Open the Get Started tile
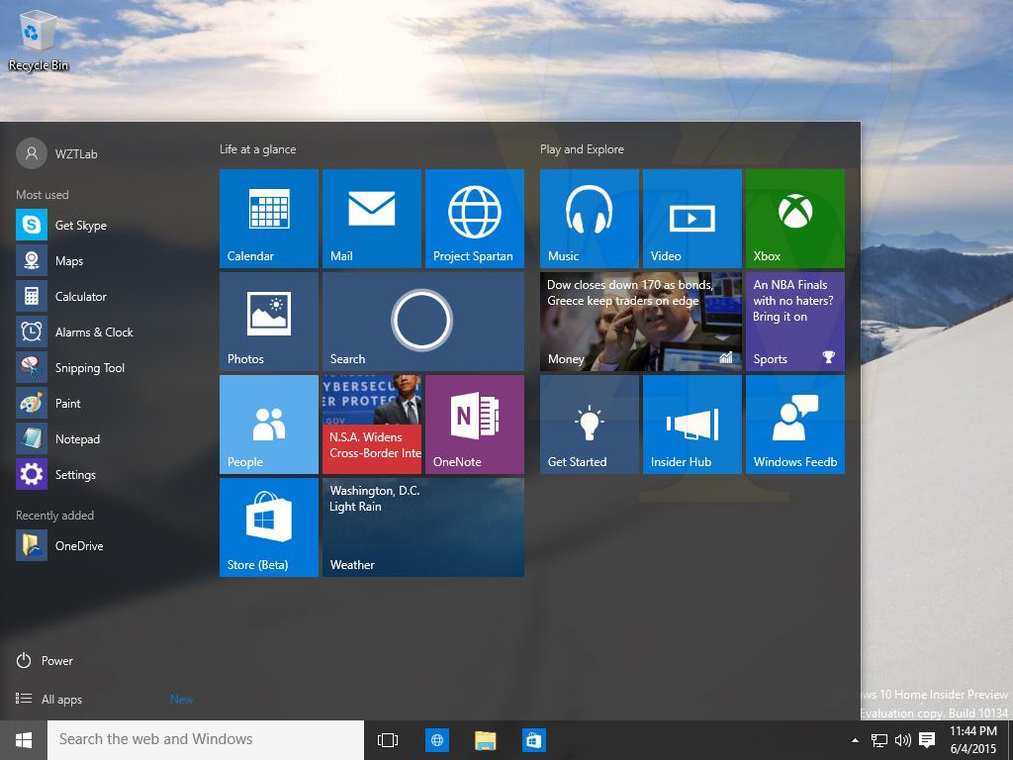This screenshot has width=1013, height=760. pyautogui.click(x=590, y=424)
